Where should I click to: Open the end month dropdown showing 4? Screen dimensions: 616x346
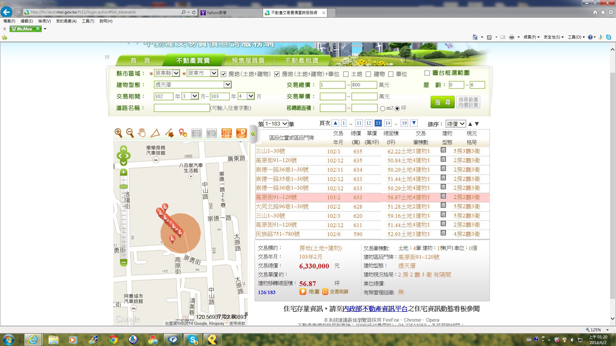pyautogui.click(x=246, y=96)
